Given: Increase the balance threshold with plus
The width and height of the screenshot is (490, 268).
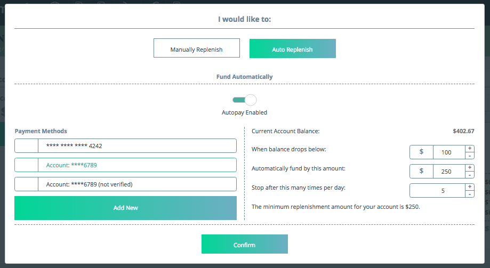Looking at the screenshot, I should click(x=470, y=149).
